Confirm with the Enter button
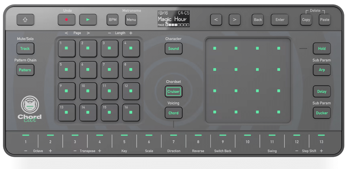Viewport: 348px width, 169px height. coord(280,20)
